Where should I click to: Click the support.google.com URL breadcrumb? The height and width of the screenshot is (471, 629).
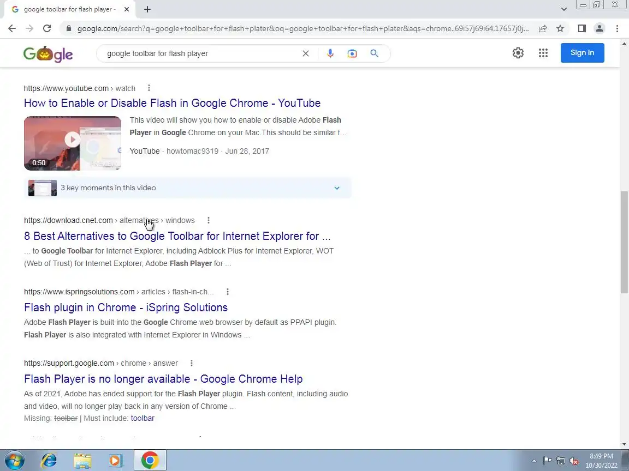point(100,363)
